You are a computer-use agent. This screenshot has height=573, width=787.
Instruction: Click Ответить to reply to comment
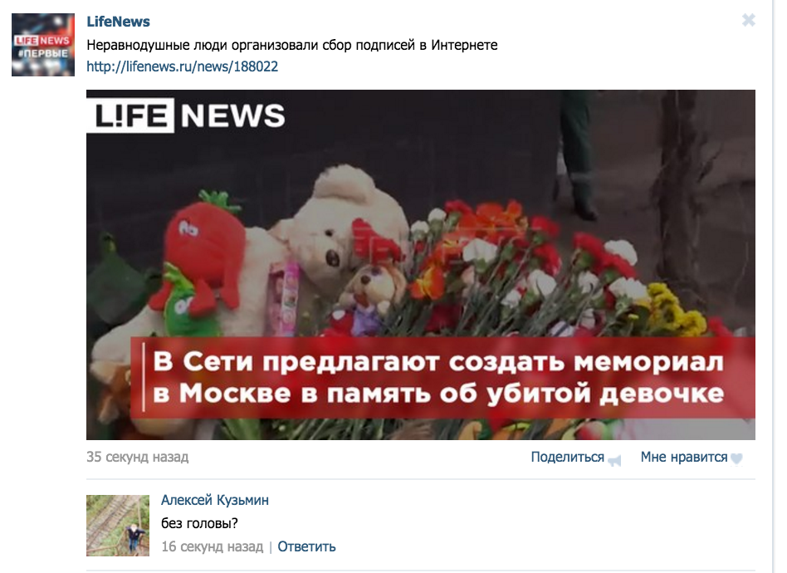306,546
